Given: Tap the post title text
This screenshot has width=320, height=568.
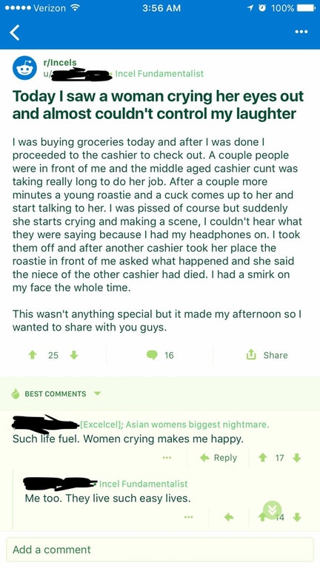Looking at the screenshot, I should tap(158, 105).
